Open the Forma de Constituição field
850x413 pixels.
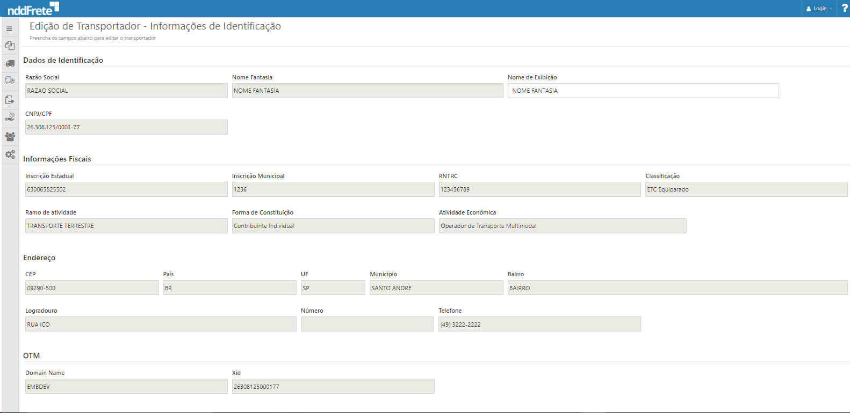(x=333, y=226)
